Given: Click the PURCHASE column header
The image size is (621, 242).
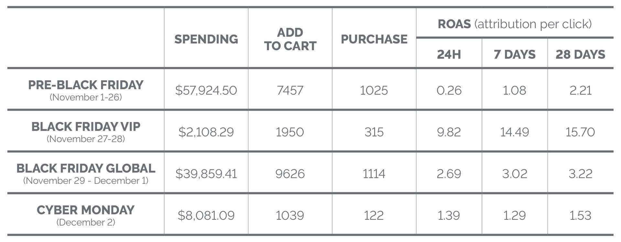Looking at the screenshot, I should click(374, 39).
